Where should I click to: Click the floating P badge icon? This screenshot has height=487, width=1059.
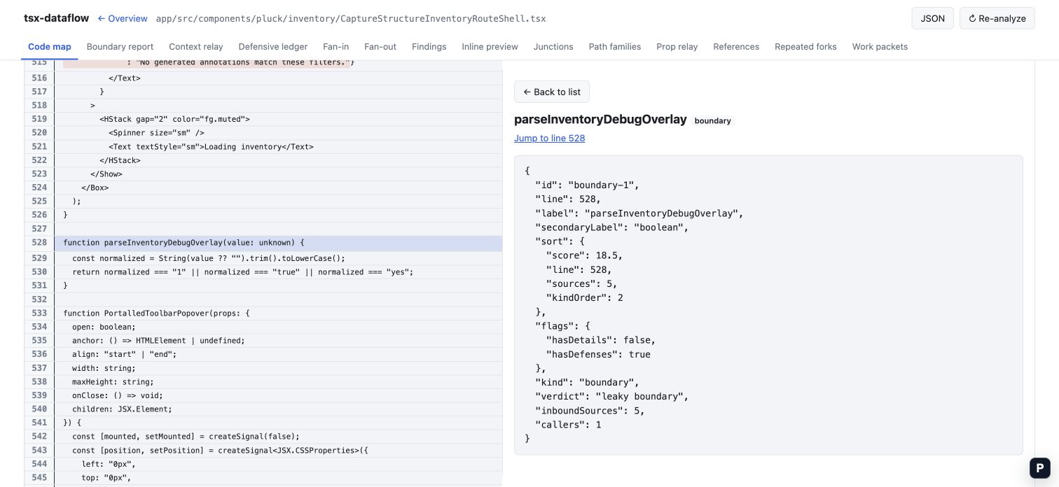1040,468
